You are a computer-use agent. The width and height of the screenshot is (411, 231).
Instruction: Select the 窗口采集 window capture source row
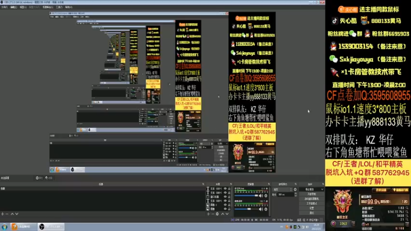tap(219, 197)
